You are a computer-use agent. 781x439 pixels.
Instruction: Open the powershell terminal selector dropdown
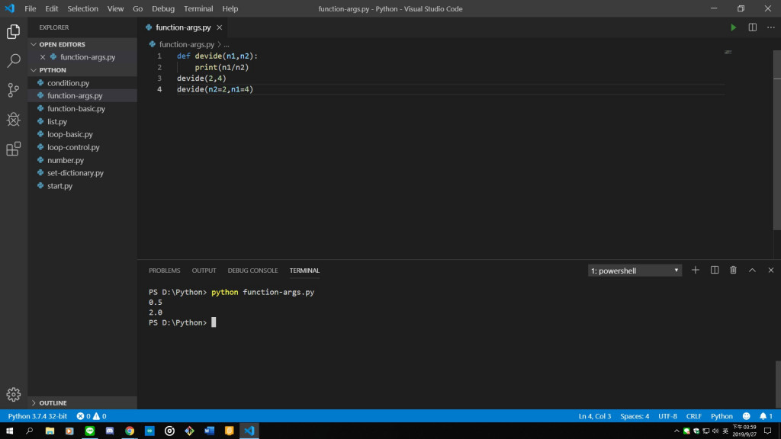coord(635,271)
